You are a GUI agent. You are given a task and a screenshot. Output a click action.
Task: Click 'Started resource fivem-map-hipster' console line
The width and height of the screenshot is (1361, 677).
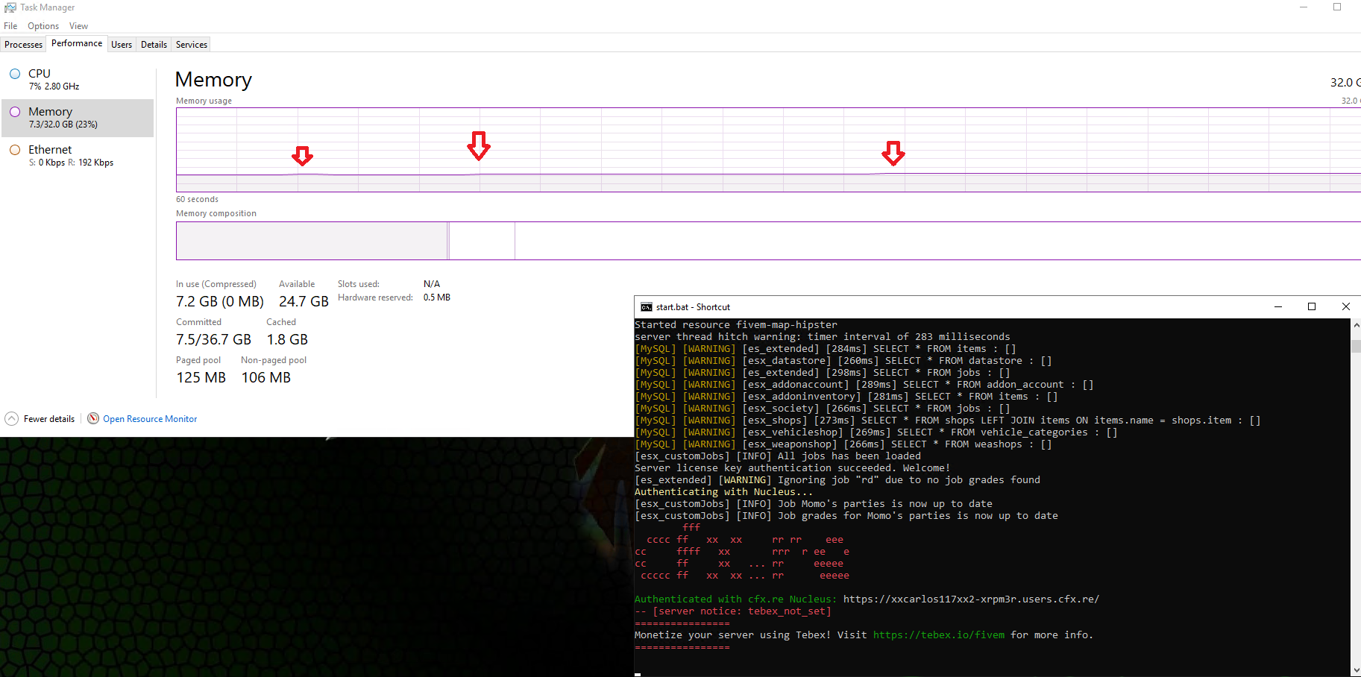tap(735, 325)
